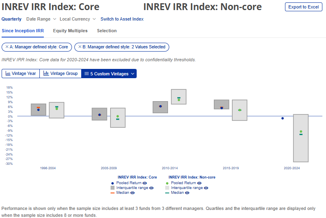Select Vintage Group view
The image size is (326, 218).
pos(61,74)
